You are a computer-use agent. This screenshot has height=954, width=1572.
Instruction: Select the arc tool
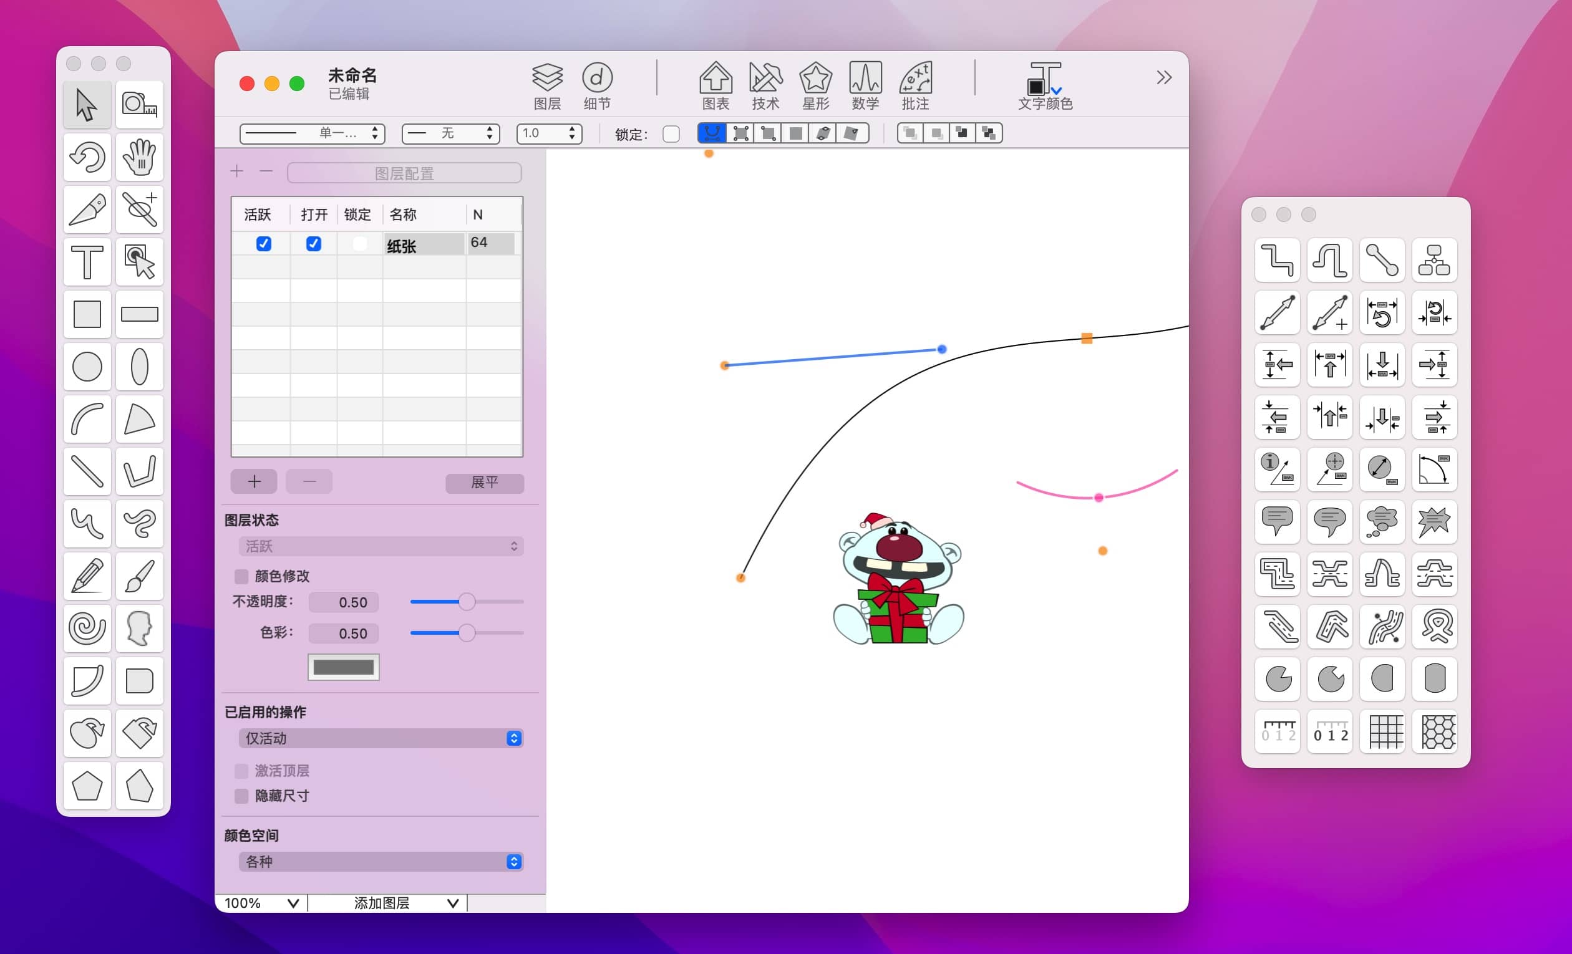(87, 419)
